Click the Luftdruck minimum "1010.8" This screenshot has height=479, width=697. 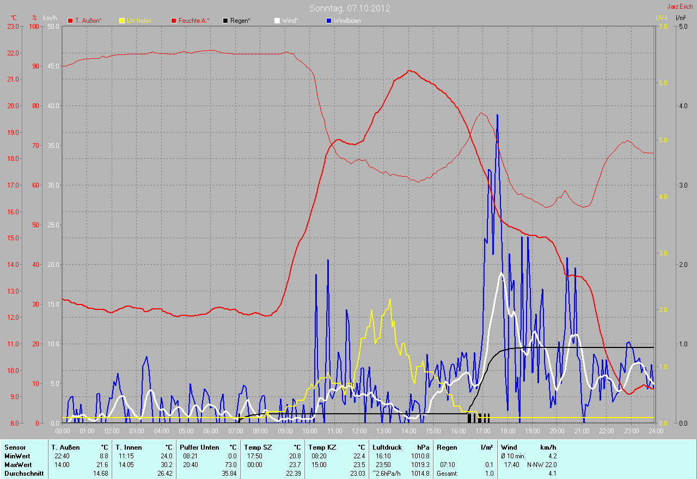pyautogui.click(x=420, y=456)
